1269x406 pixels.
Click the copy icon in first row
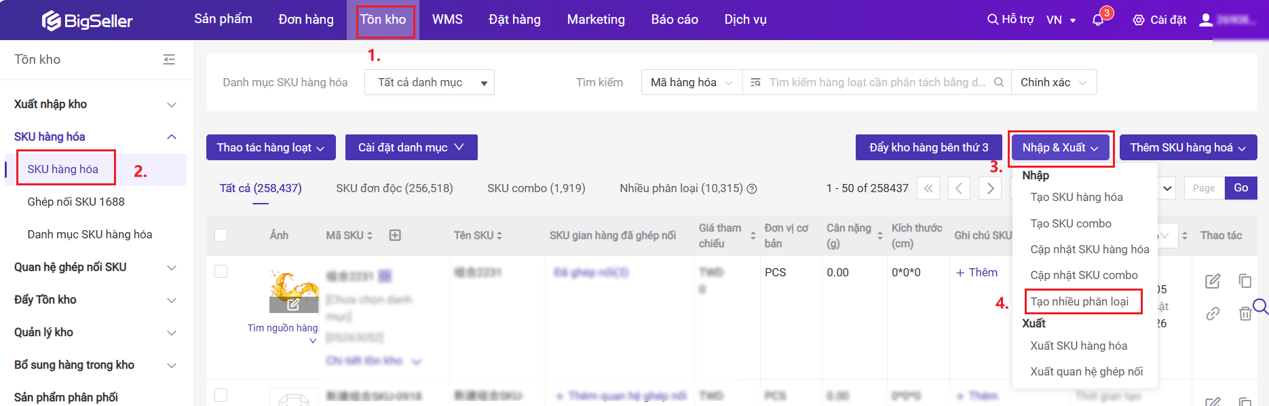pyautogui.click(x=1245, y=281)
